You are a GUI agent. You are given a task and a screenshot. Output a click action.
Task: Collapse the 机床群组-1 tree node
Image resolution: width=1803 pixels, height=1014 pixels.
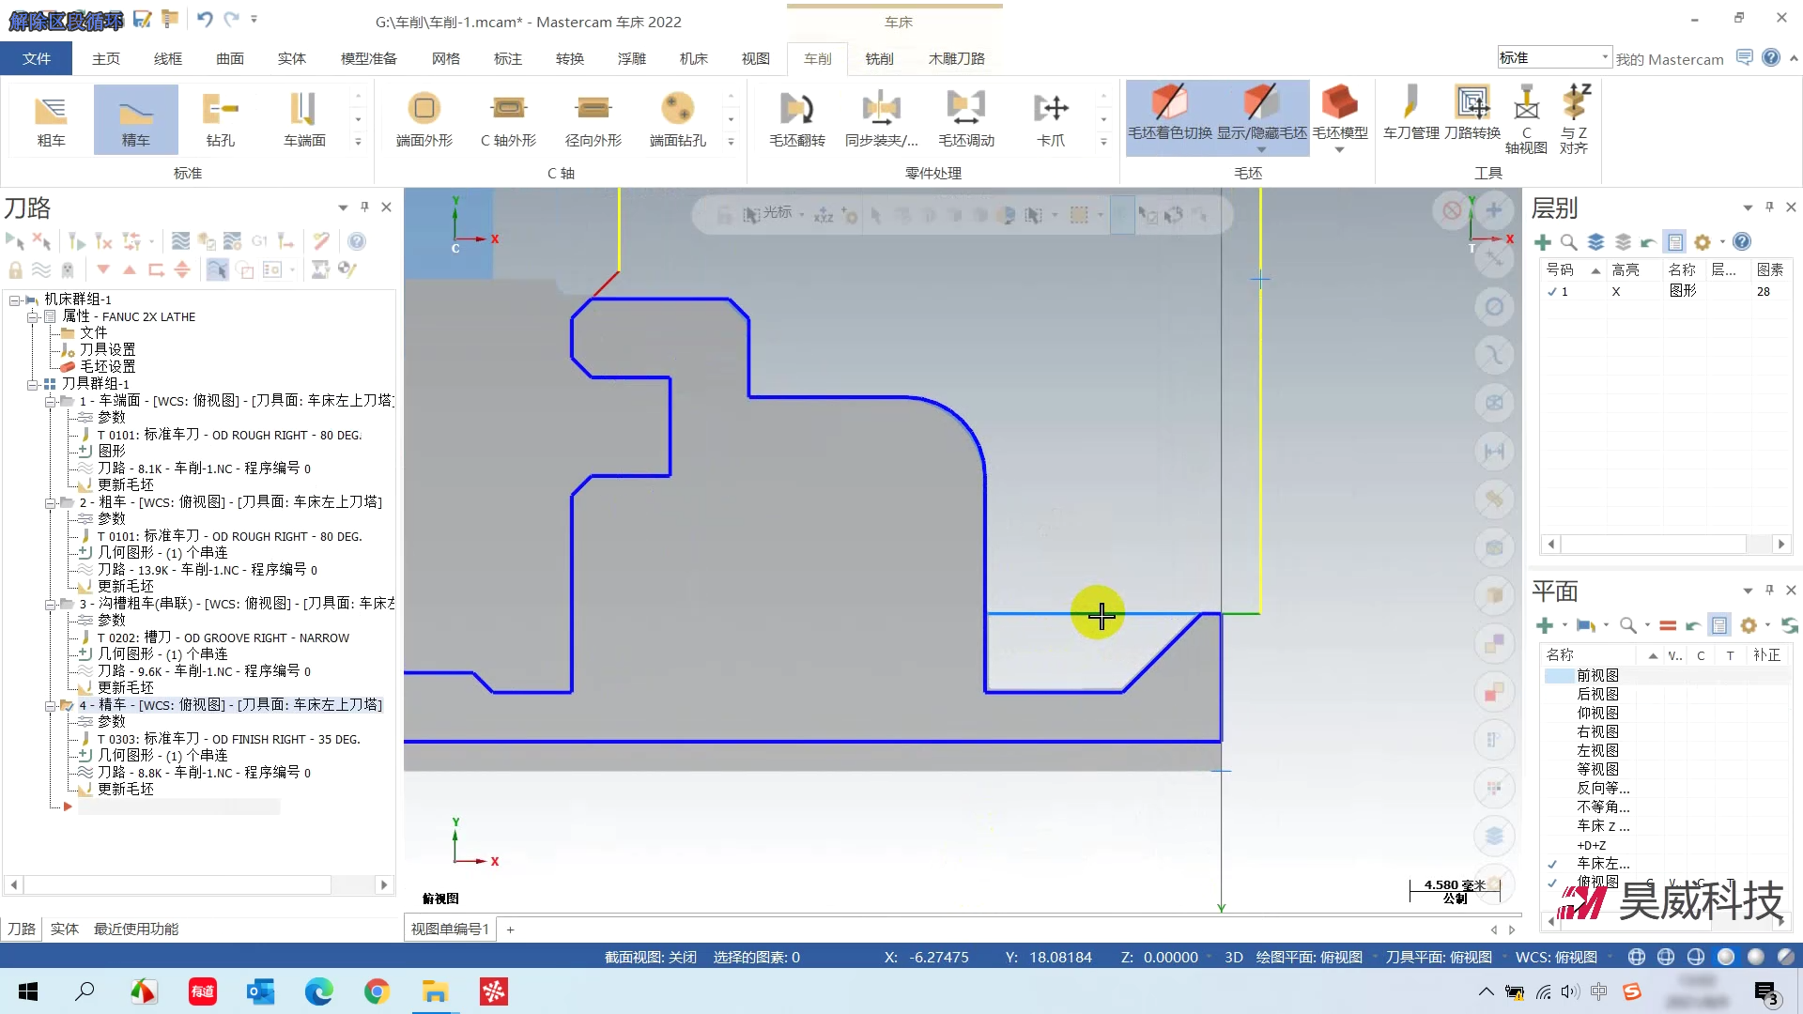[x=15, y=300]
